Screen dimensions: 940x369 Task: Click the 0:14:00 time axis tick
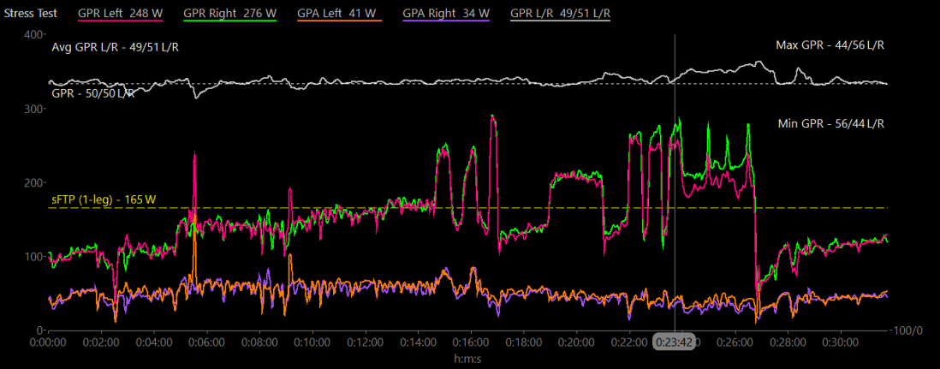point(419,342)
